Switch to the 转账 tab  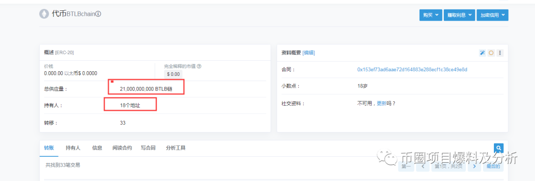49,148
